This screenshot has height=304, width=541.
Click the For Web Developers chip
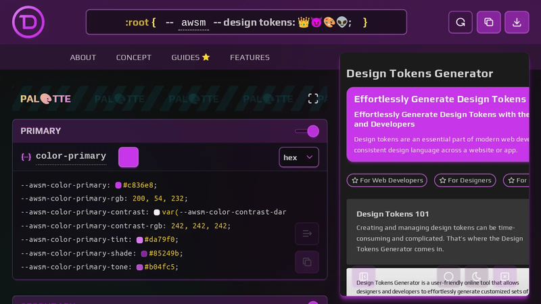(387, 180)
